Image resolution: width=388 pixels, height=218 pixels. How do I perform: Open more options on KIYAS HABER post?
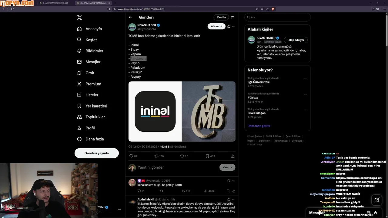(234, 26)
